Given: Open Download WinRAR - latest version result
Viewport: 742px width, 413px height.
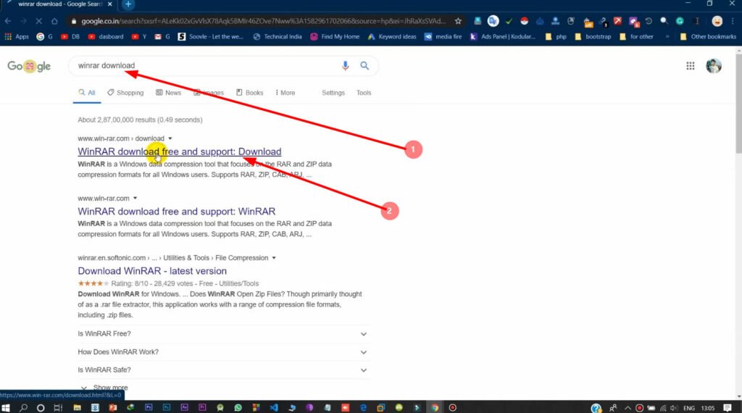Looking at the screenshot, I should point(152,270).
